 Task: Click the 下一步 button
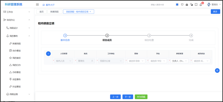point(128,97)
